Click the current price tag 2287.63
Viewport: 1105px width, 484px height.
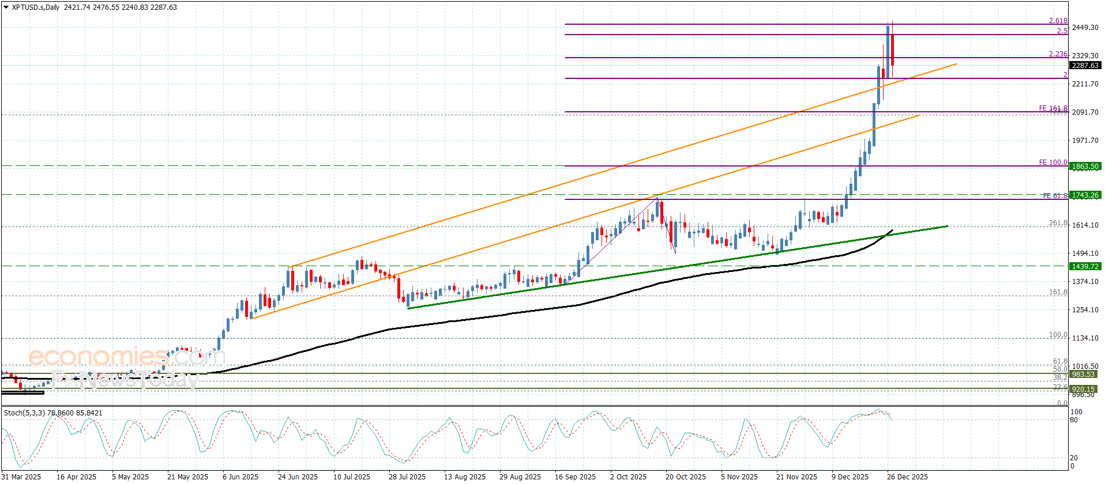point(1085,66)
